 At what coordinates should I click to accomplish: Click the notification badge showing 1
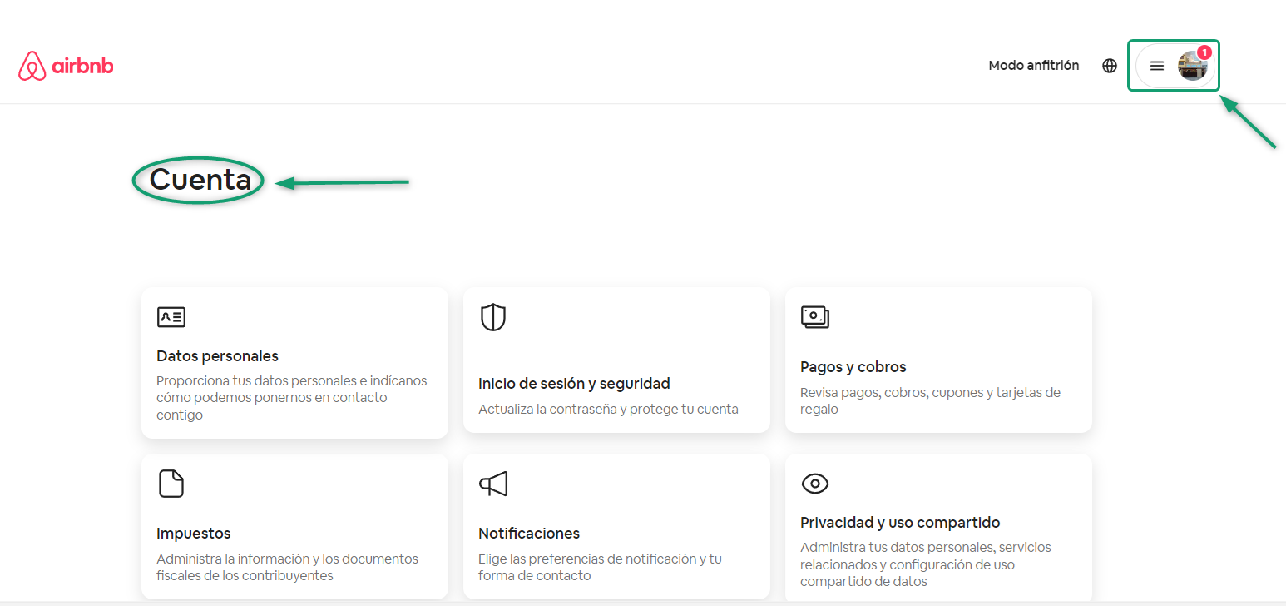pos(1204,52)
